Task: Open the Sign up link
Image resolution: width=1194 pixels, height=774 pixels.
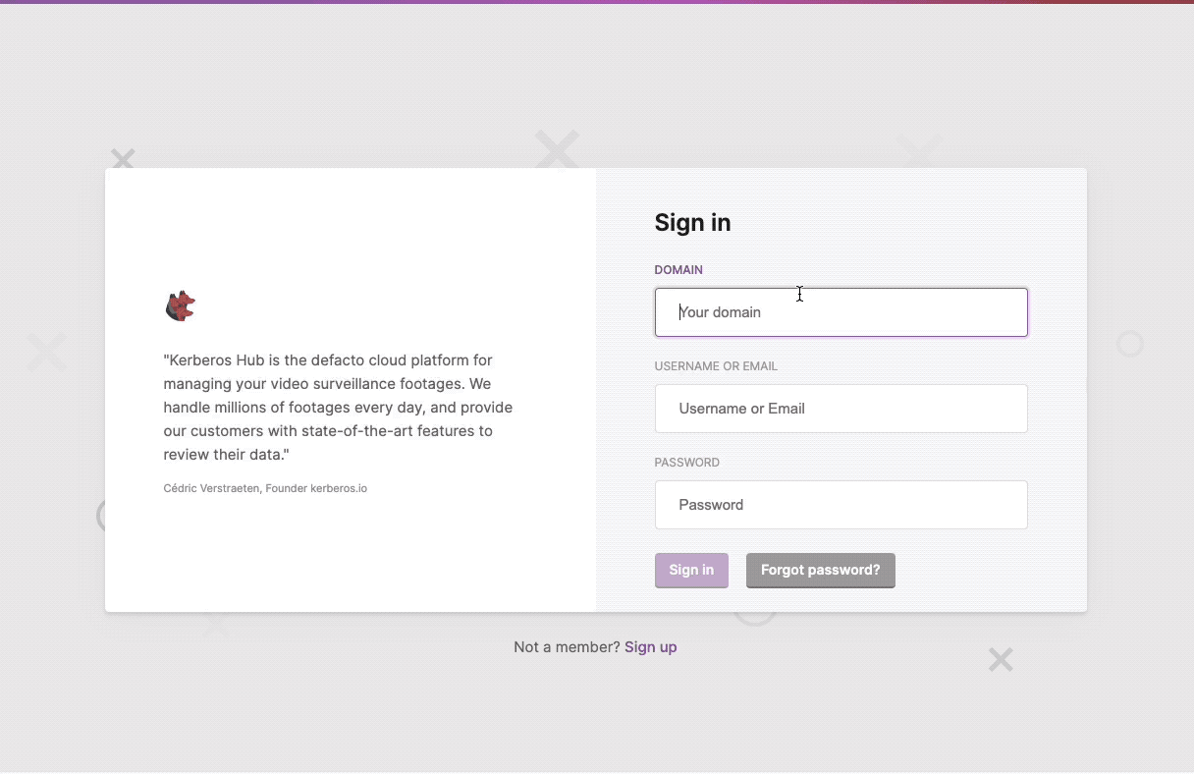Action: (650, 646)
